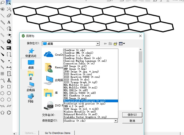Select the atom-to-atom mapping tool
This screenshot has width=184, height=135.
point(9,67)
